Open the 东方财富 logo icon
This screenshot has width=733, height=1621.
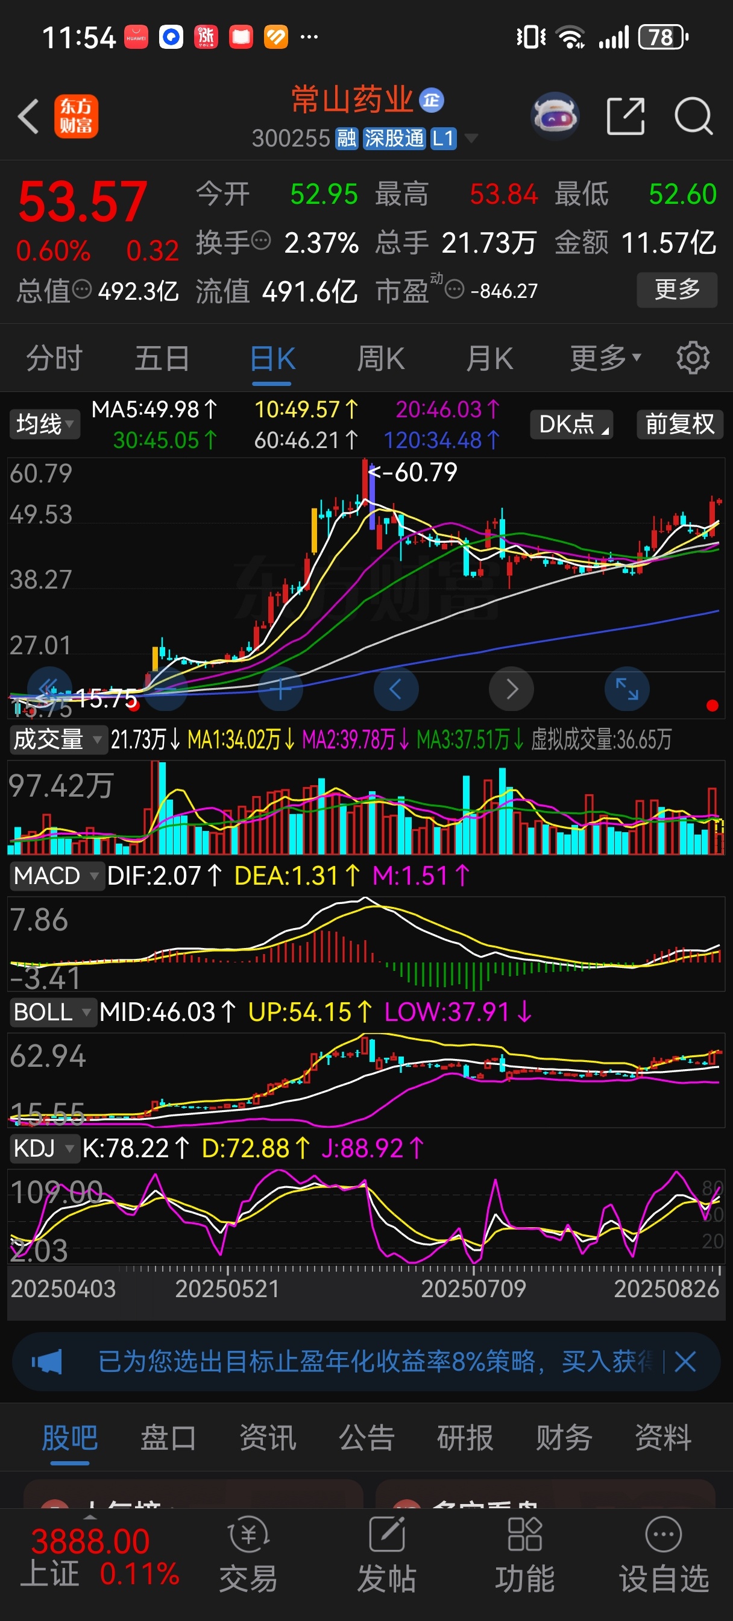pos(76,116)
